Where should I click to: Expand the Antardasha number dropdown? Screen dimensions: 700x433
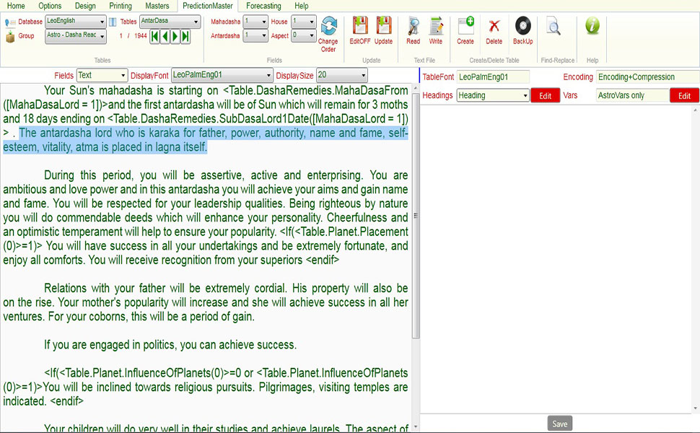click(255, 35)
